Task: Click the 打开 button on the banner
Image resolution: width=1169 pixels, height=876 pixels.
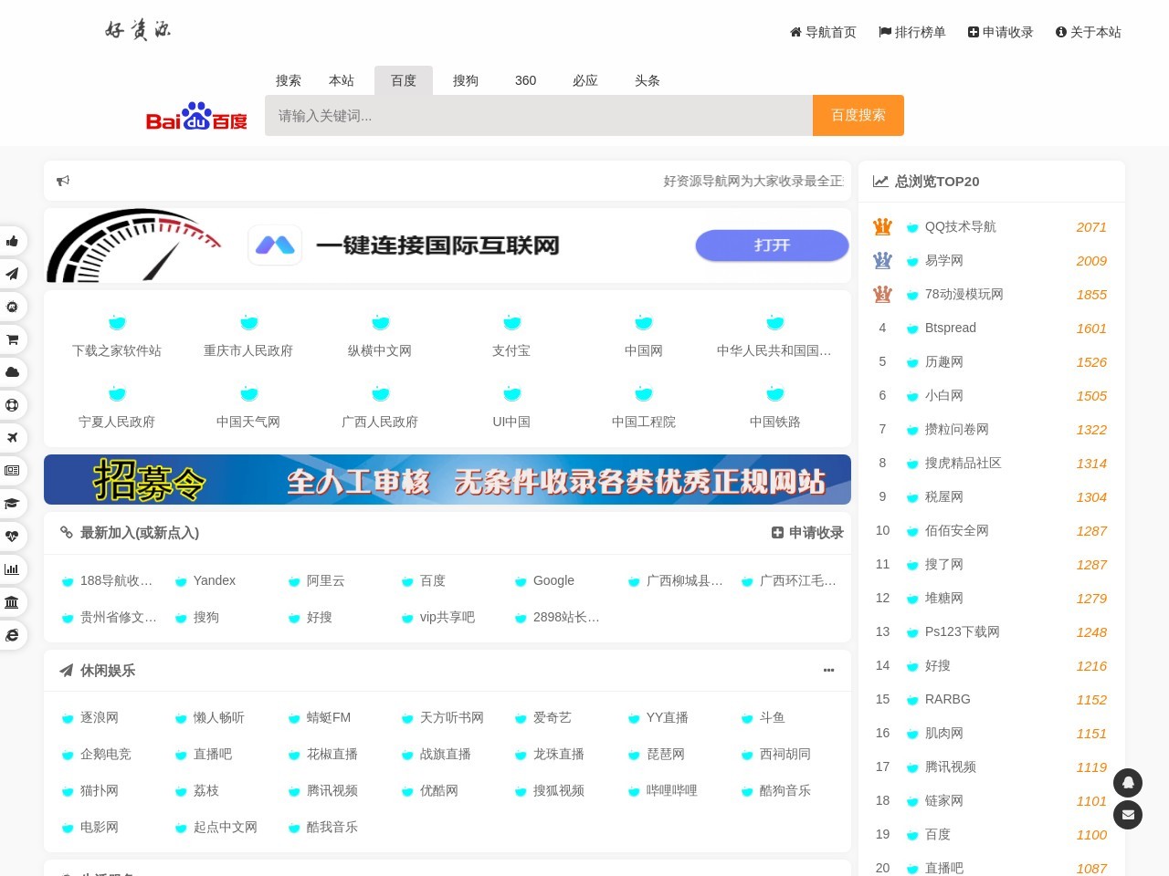Action: (x=772, y=245)
